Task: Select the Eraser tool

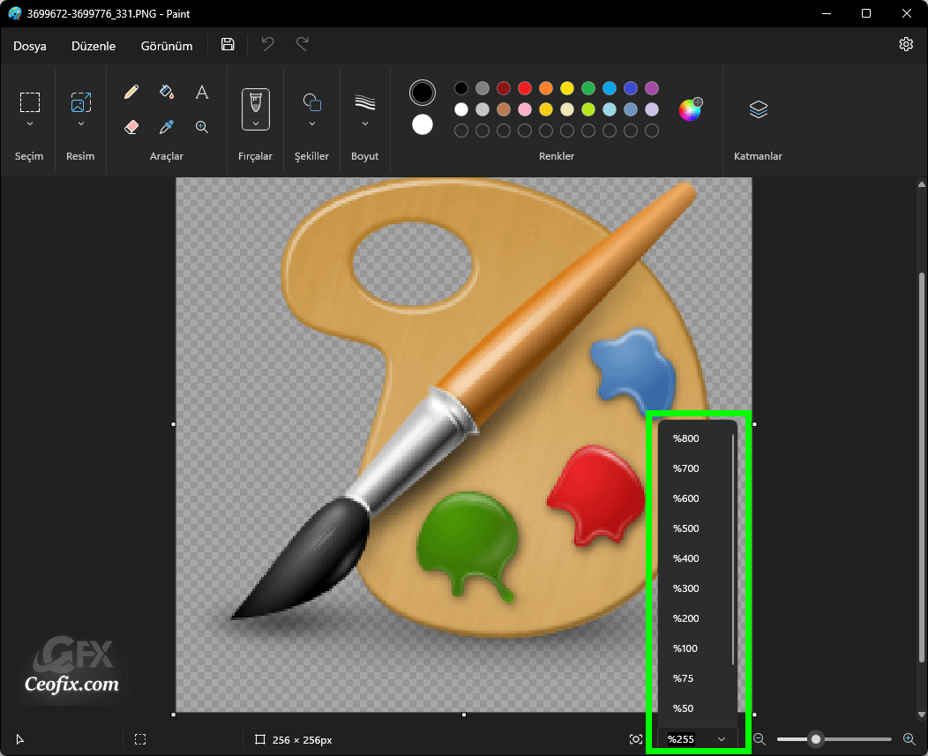Action: coord(131,127)
